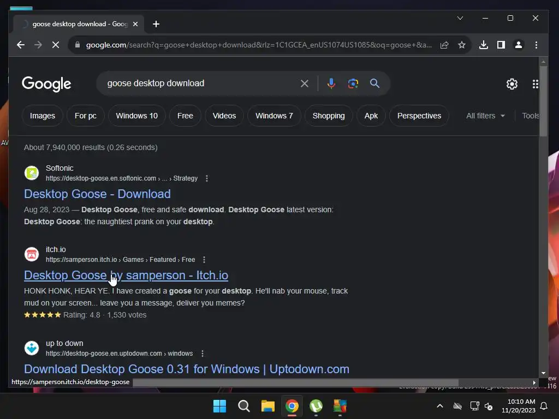Show hidden system tray icons
The image size is (559, 419).
[x=440, y=406]
